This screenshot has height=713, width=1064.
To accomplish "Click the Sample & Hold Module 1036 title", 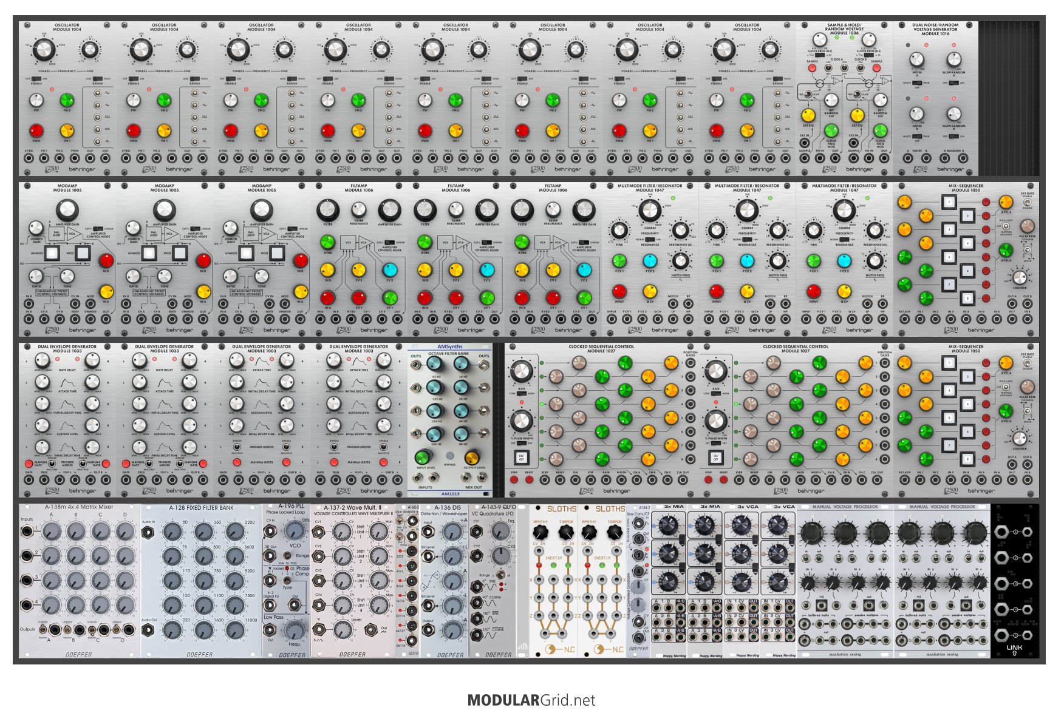I will [844, 29].
